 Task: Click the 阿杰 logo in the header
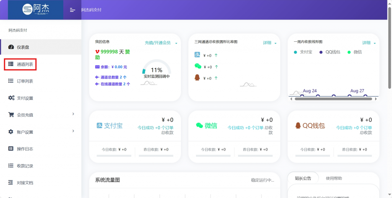pyautogui.click(x=36, y=10)
